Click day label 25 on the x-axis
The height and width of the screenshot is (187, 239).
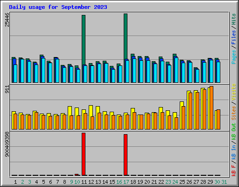[x=182, y=182]
